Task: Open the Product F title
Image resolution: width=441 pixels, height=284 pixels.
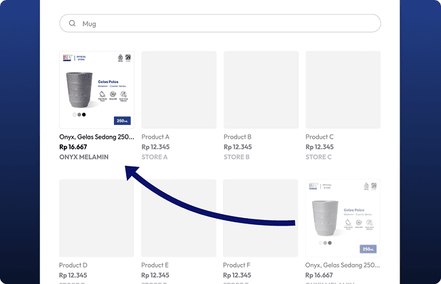Action: [237, 265]
